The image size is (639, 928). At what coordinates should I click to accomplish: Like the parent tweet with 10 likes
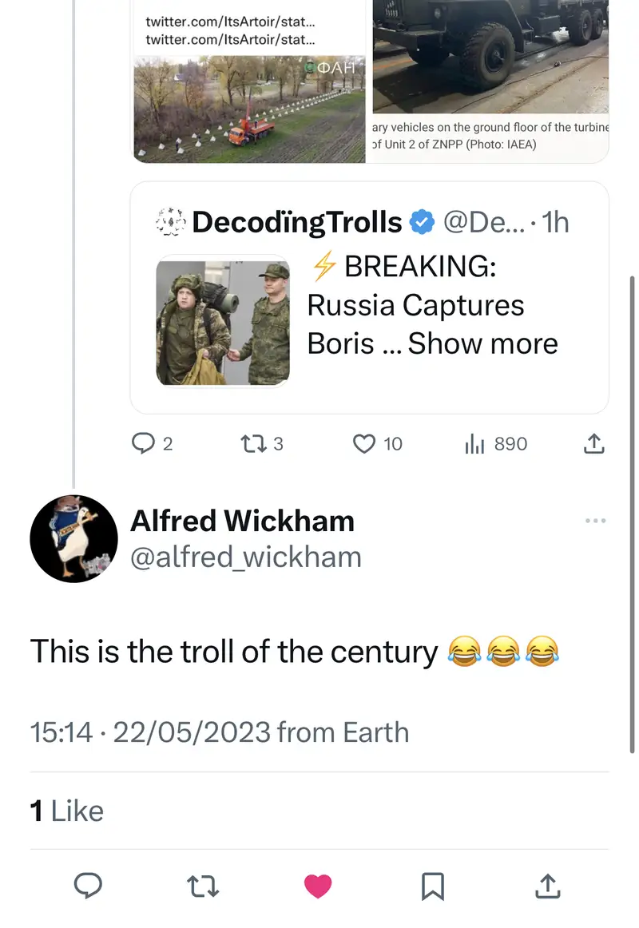pos(365,444)
